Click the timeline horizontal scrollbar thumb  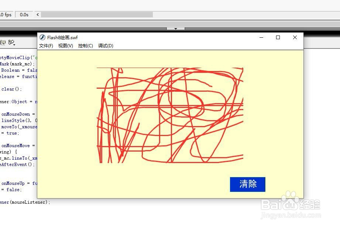click(97, 14)
